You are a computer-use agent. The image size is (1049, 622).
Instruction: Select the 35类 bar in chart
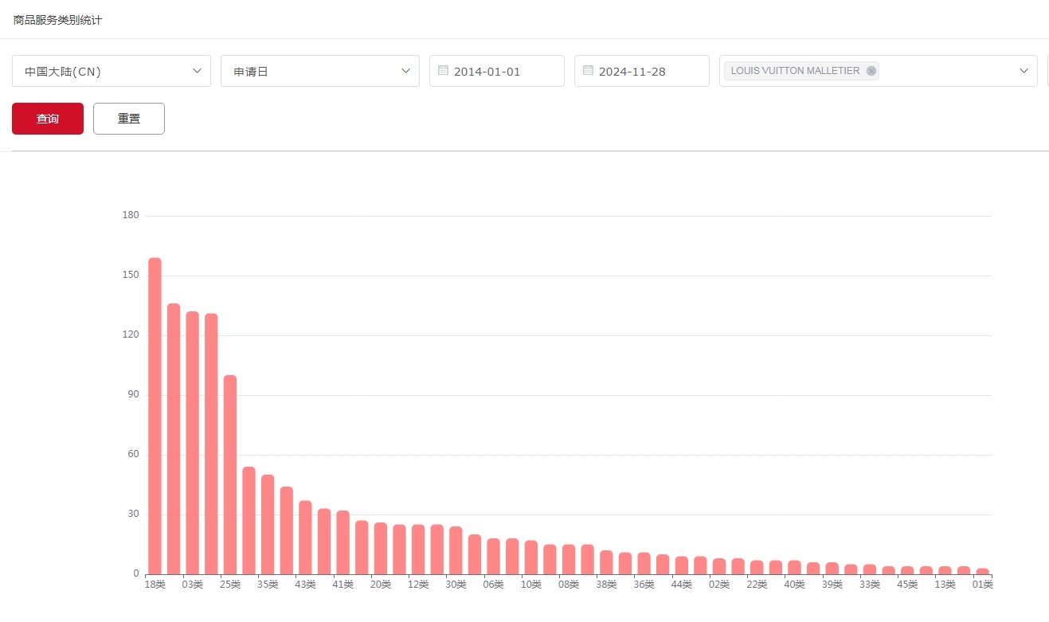(x=268, y=524)
